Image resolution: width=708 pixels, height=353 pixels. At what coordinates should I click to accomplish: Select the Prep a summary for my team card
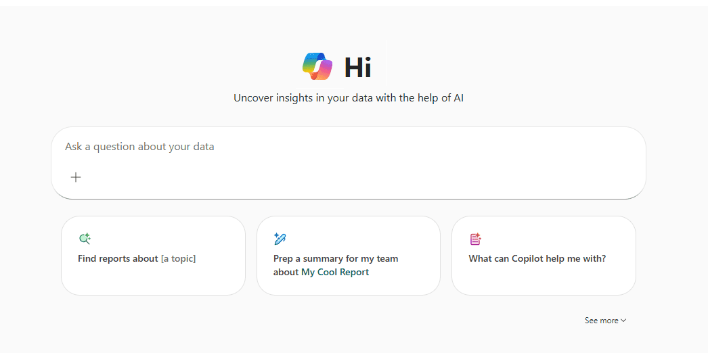(x=348, y=256)
